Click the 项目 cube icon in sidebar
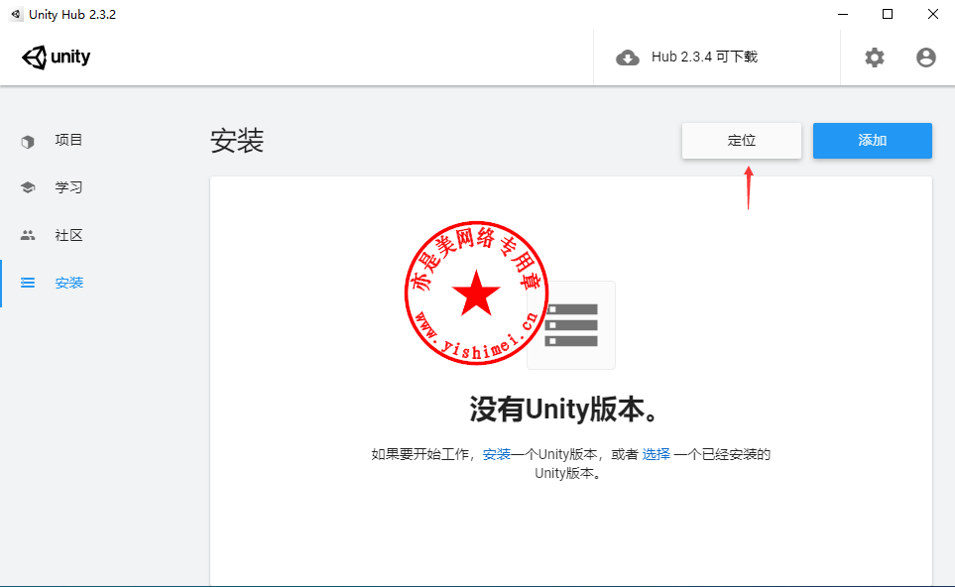Screen dimensions: 955x587 tap(28, 141)
